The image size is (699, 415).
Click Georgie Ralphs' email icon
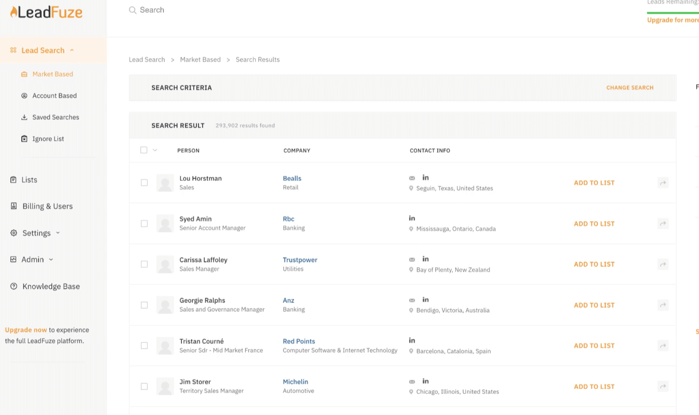coord(412,300)
